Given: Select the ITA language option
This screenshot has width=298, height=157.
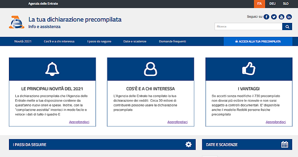Looking at the screenshot, I should pyautogui.click(x=259, y=4).
